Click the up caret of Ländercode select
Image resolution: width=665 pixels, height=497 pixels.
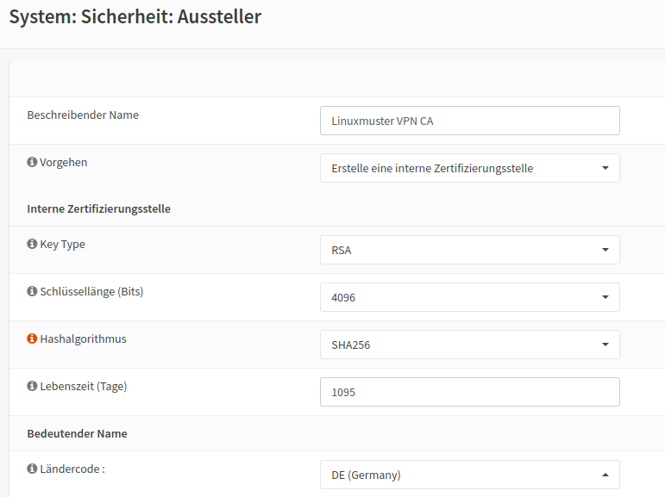(x=605, y=475)
